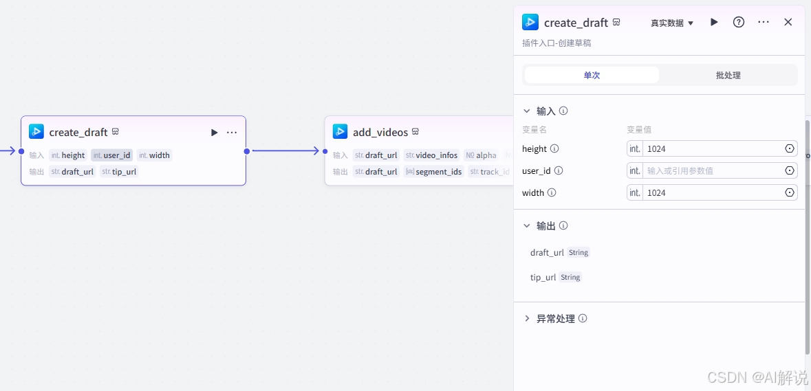Click the int type selector for width

pyautogui.click(x=635, y=192)
